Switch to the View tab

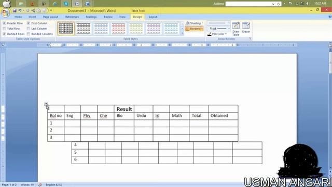tap(122, 17)
